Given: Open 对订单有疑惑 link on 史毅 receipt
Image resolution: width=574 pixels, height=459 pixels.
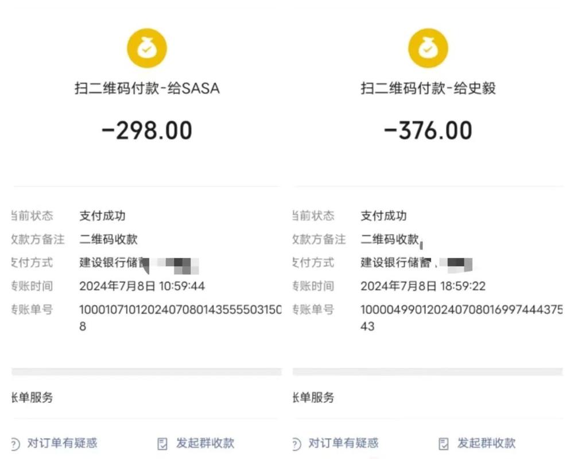Looking at the screenshot, I should click(x=343, y=443).
